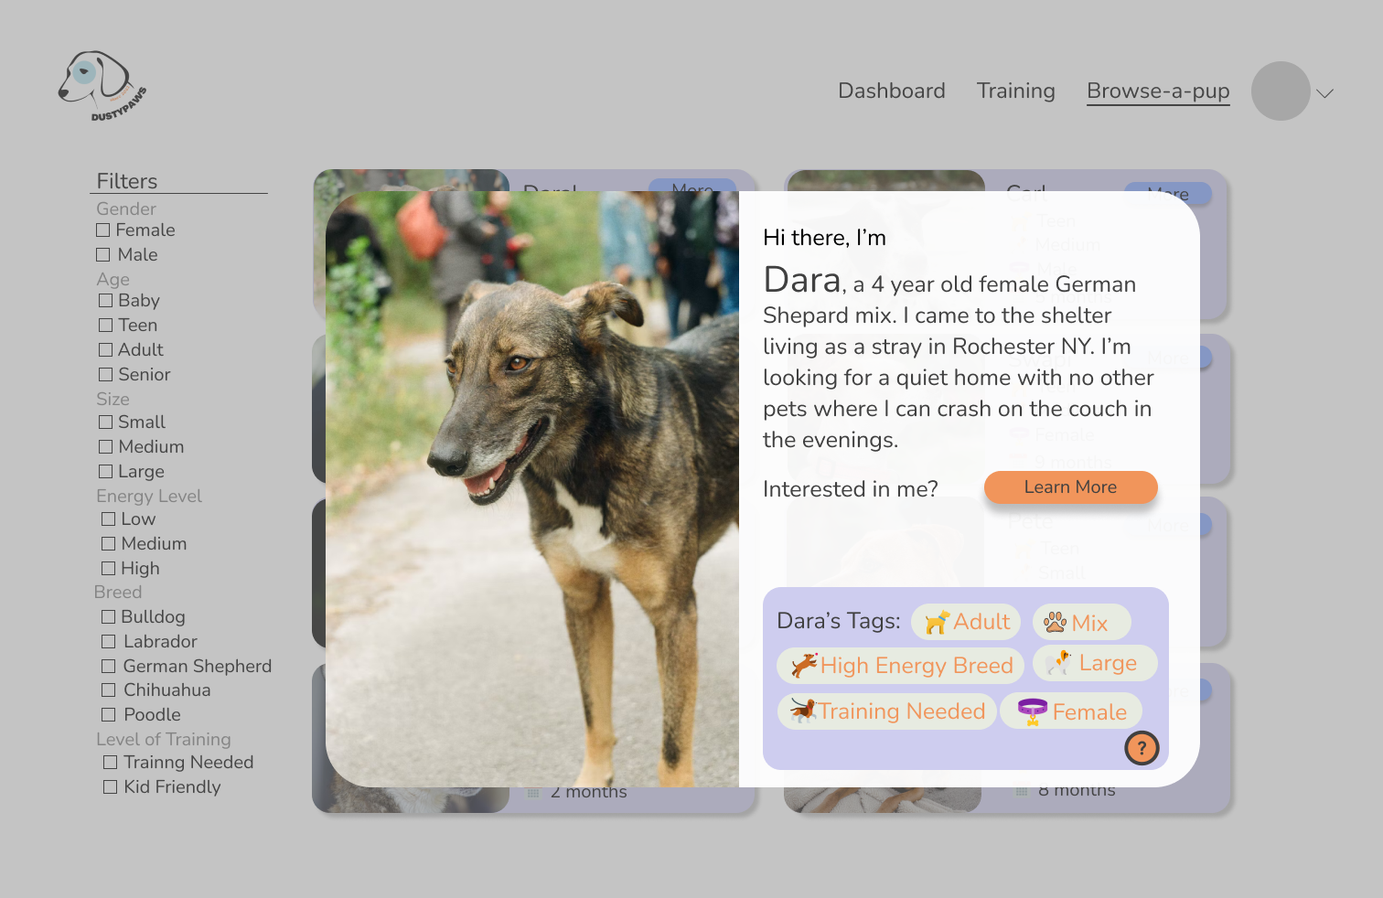Image resolution: width=1383 pixels, height=898 pixels.
Task: Check the Poodle breed filter
Action: point(109,715)
